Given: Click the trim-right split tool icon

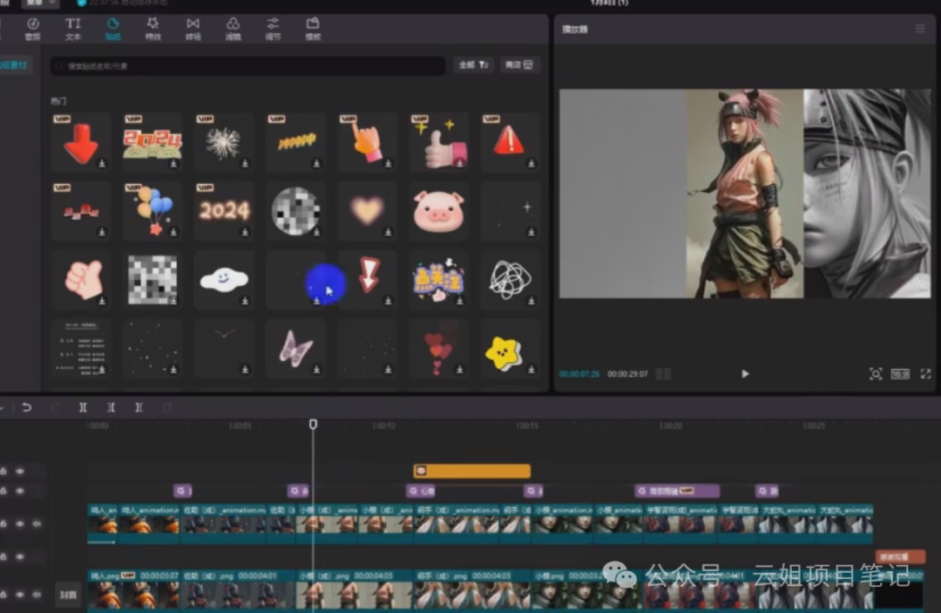Looking at the screenshot, I should [x=139, y=407].
